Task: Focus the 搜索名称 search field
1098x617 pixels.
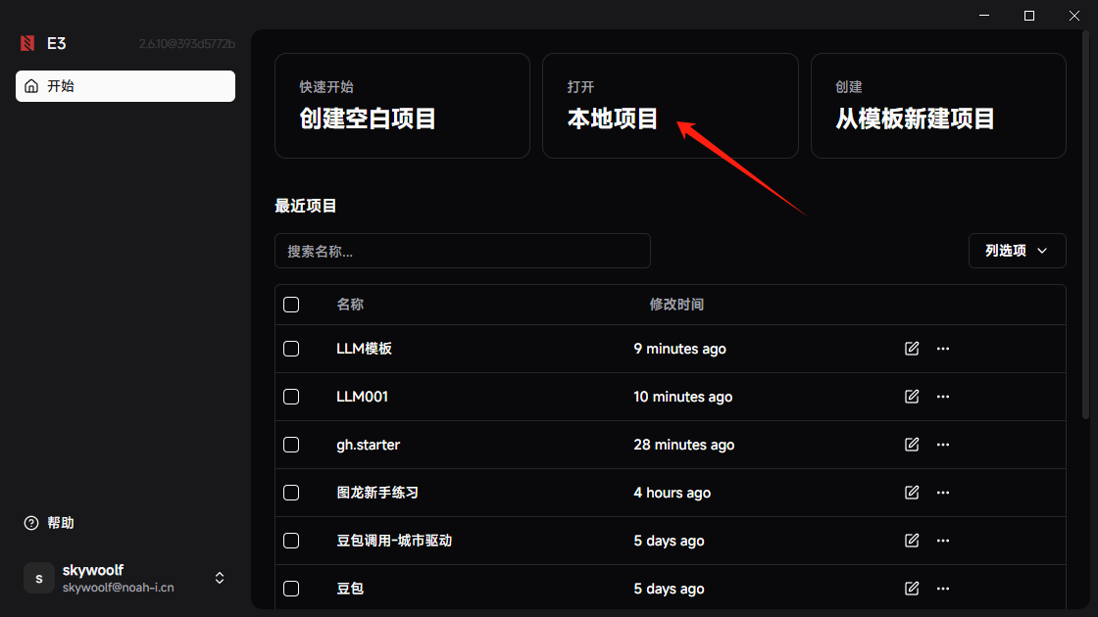Action: tap(463, 251)
